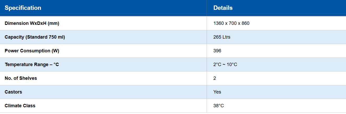Select the Temperature Range label
346x114 pixels.
coord(32,65)
